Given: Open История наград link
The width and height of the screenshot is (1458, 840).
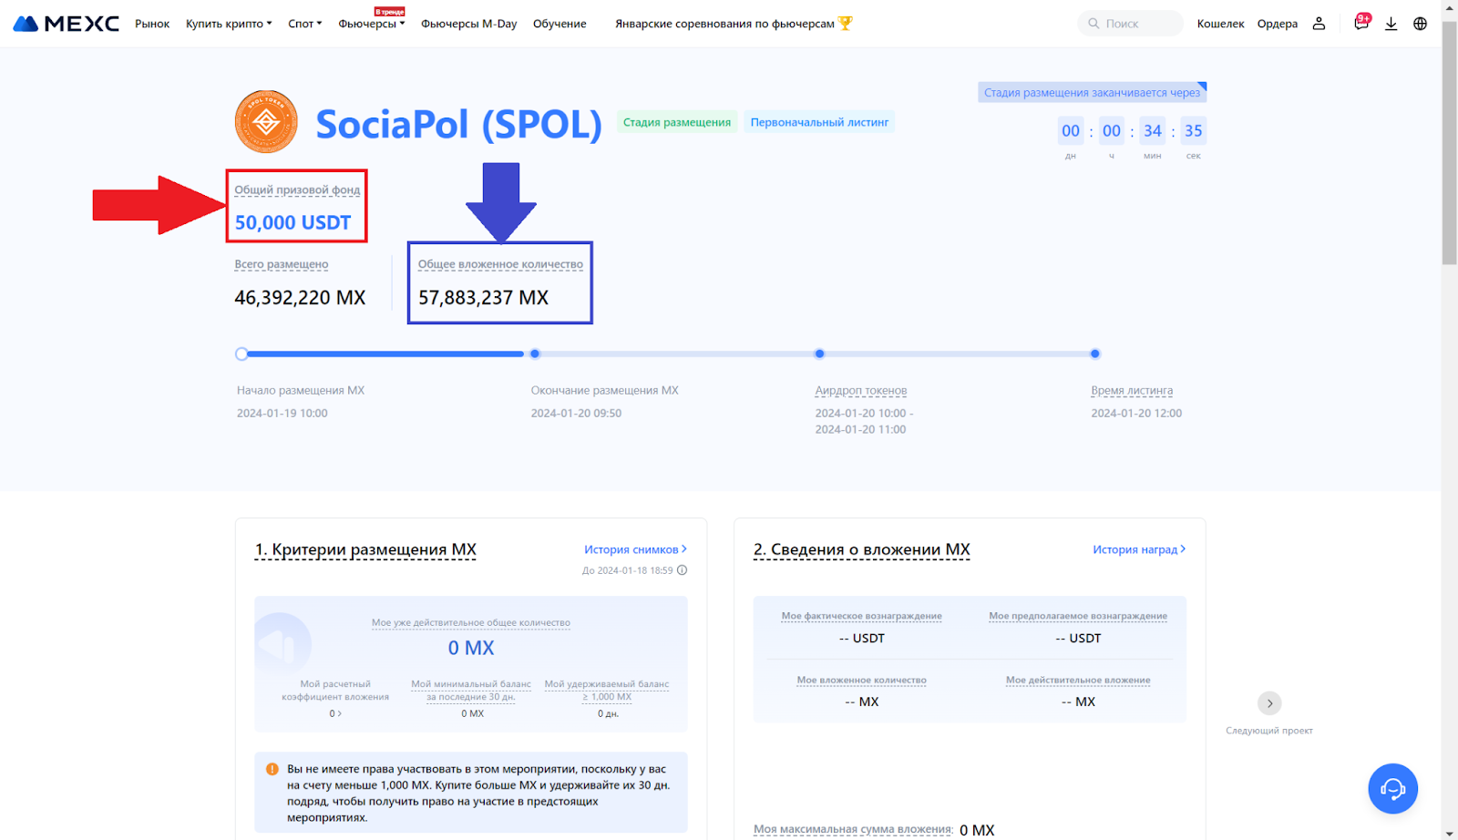Looking at the screenshot, I should (1138, 549).
